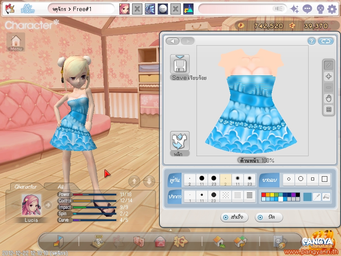Viewport: 341px width, 256px height.
Task: Select the pencil draw tool
Action: (x=329, y=65)
